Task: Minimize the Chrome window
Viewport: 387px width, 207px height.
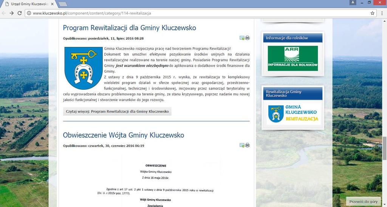Action: click(x=362, y=3)
